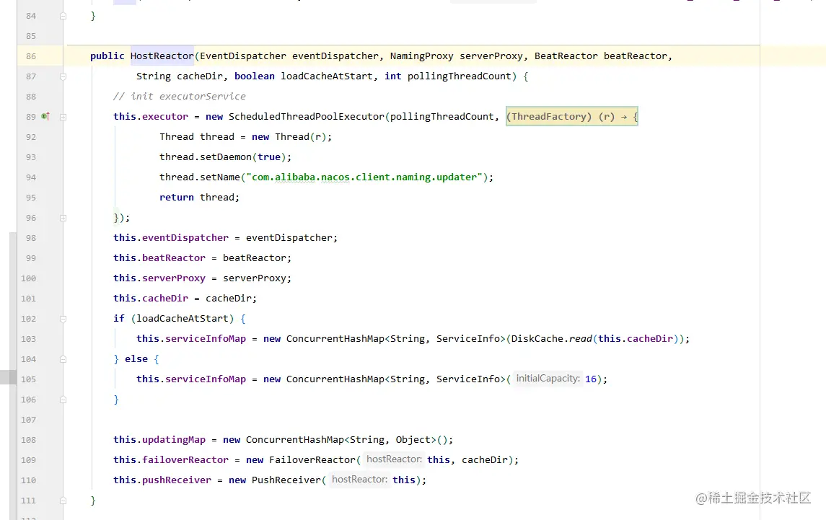Click the value '16' on line 105
Screen dimensions: 826x520
tap(591, 379)
